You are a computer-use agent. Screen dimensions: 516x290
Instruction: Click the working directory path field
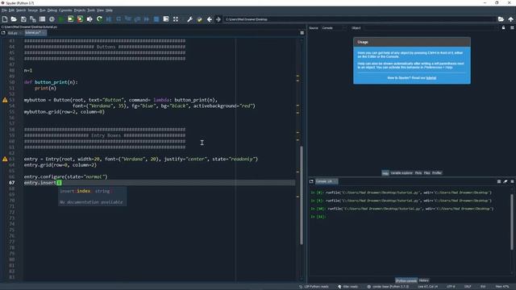coord(360,19)
